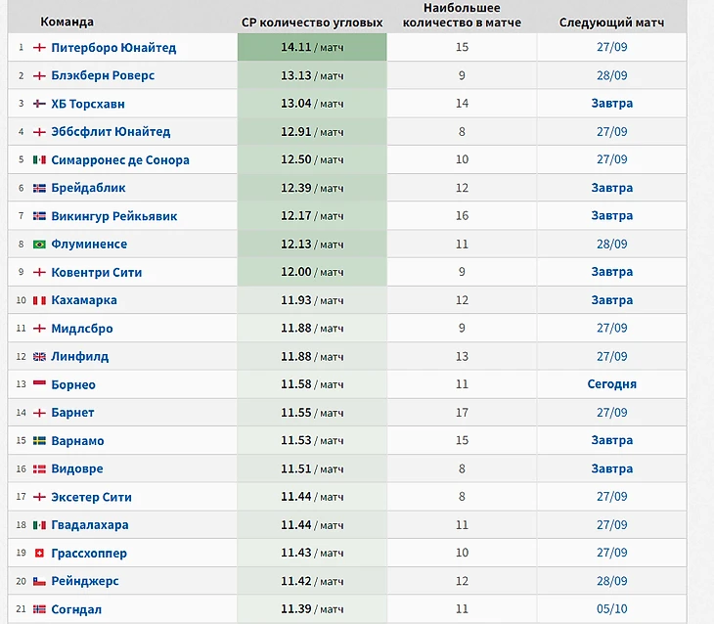This screenshot has height=624, width=714.
Task: Open the Блэкберн Роверс team link
Action: [x=103, y=75]
